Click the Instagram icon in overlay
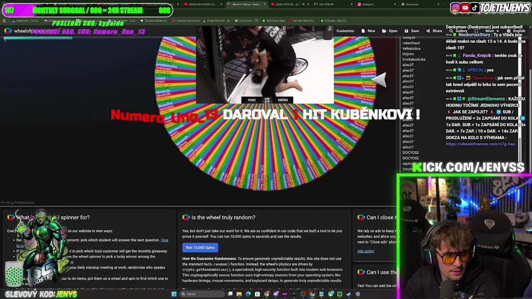 click(x=456, y=7)
